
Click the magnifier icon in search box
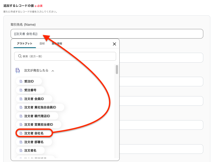(x=20, y=56)
